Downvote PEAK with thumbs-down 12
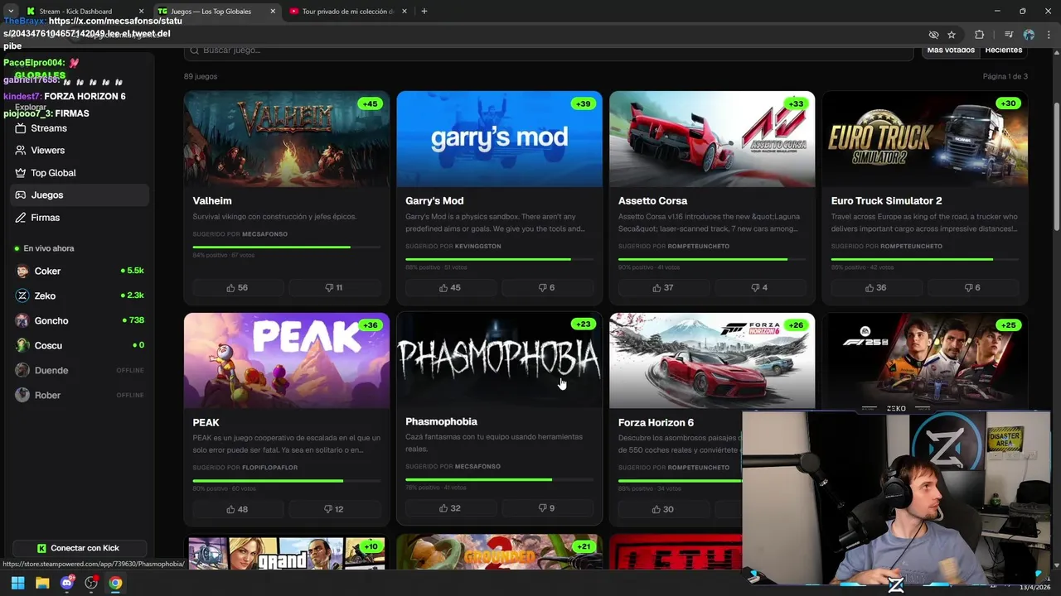The height and width of the screenshot is (596, 1061). (335, 509)
